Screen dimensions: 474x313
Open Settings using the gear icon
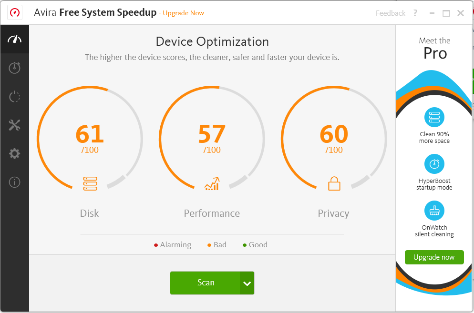tap(14, 153)
